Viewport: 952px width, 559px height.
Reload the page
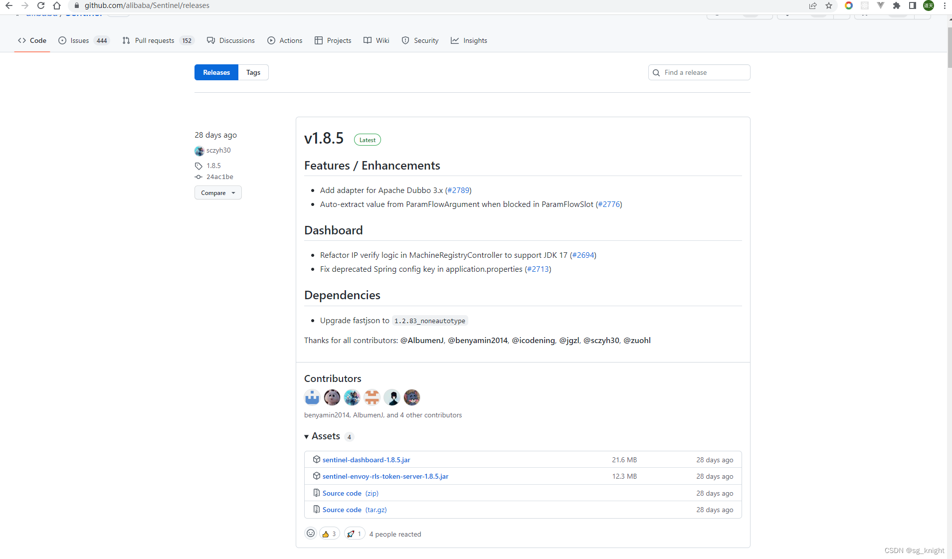click(x=41, y=5)
